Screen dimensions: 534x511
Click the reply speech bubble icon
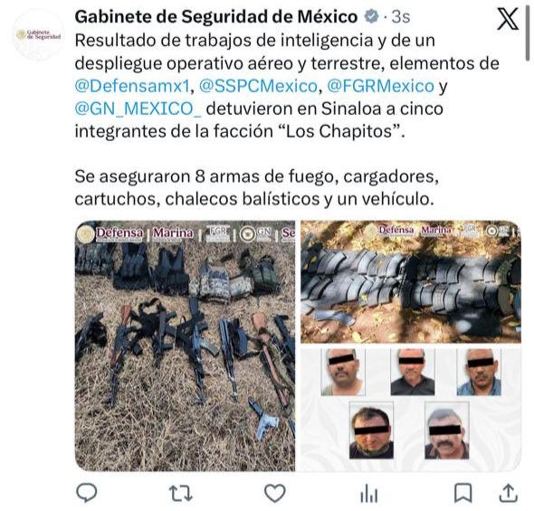coord(87,493)
